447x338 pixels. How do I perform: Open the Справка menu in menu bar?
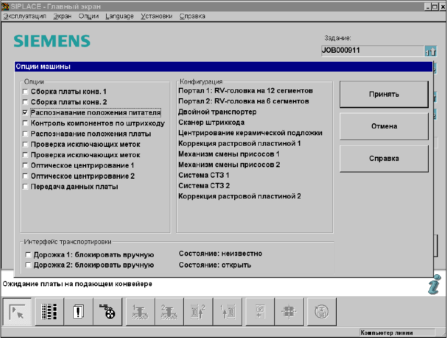point(192,16)
